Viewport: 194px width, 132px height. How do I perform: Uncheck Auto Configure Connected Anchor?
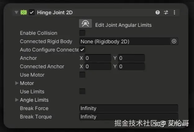tap(82, 50)
